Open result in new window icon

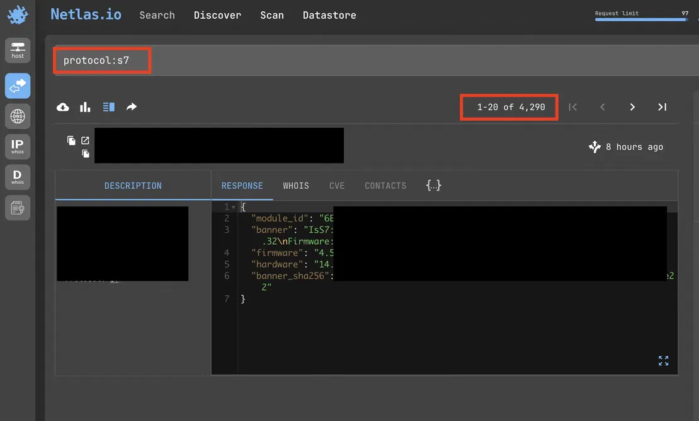click(85, 141)
